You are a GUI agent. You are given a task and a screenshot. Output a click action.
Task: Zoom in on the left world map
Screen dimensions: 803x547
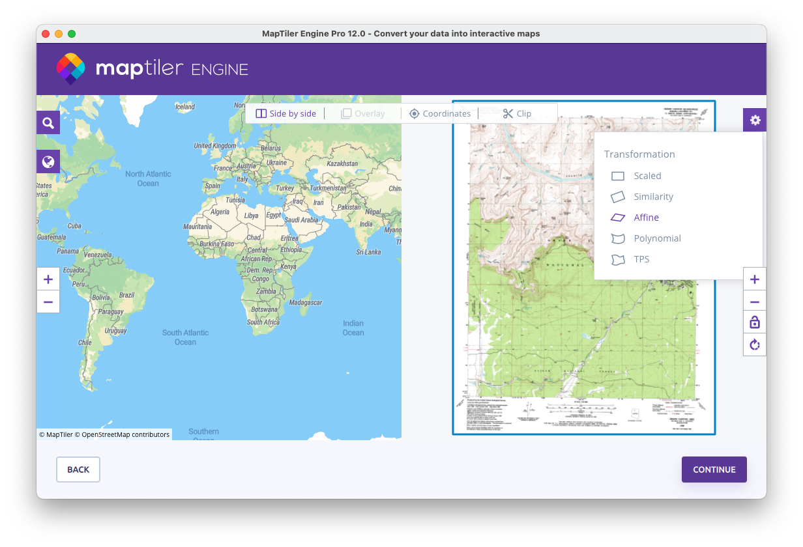pyautogui.click(x=48, y=279)
